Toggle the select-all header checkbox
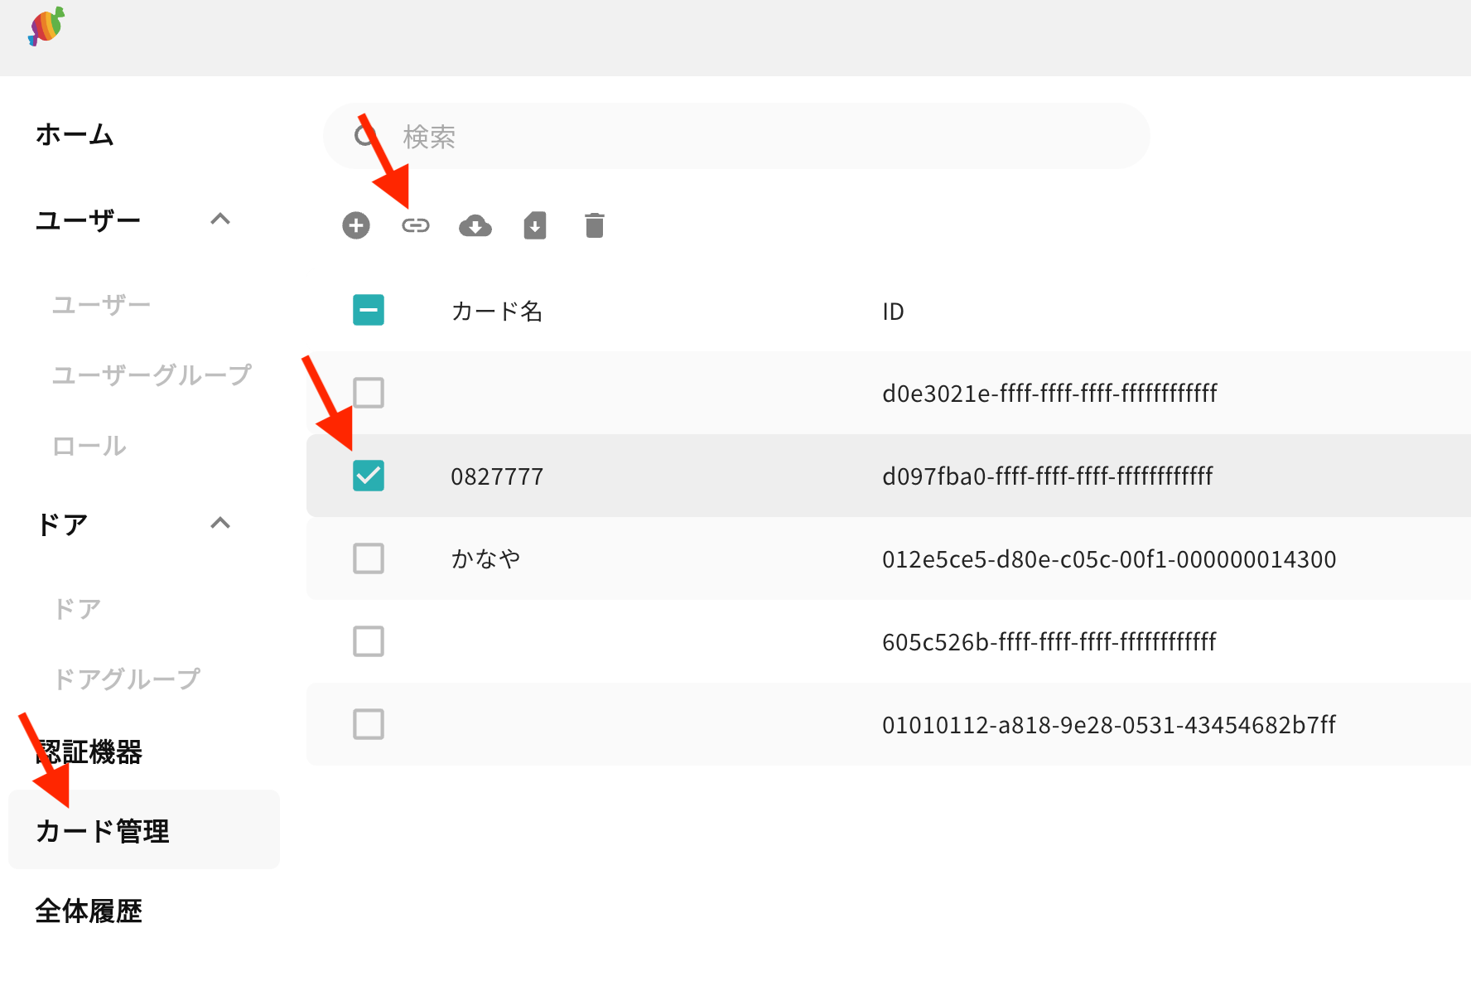1471x986 pixels. (x=369, y=310)
